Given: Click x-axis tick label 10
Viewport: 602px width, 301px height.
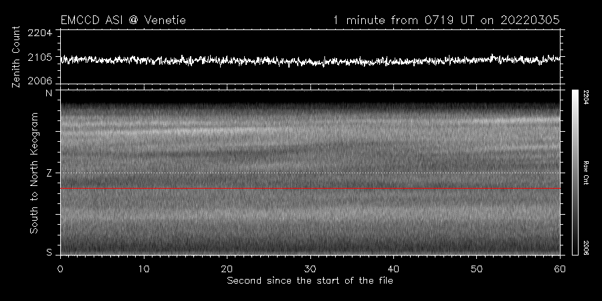Looking at the screenshot, I should pos(144,269).
